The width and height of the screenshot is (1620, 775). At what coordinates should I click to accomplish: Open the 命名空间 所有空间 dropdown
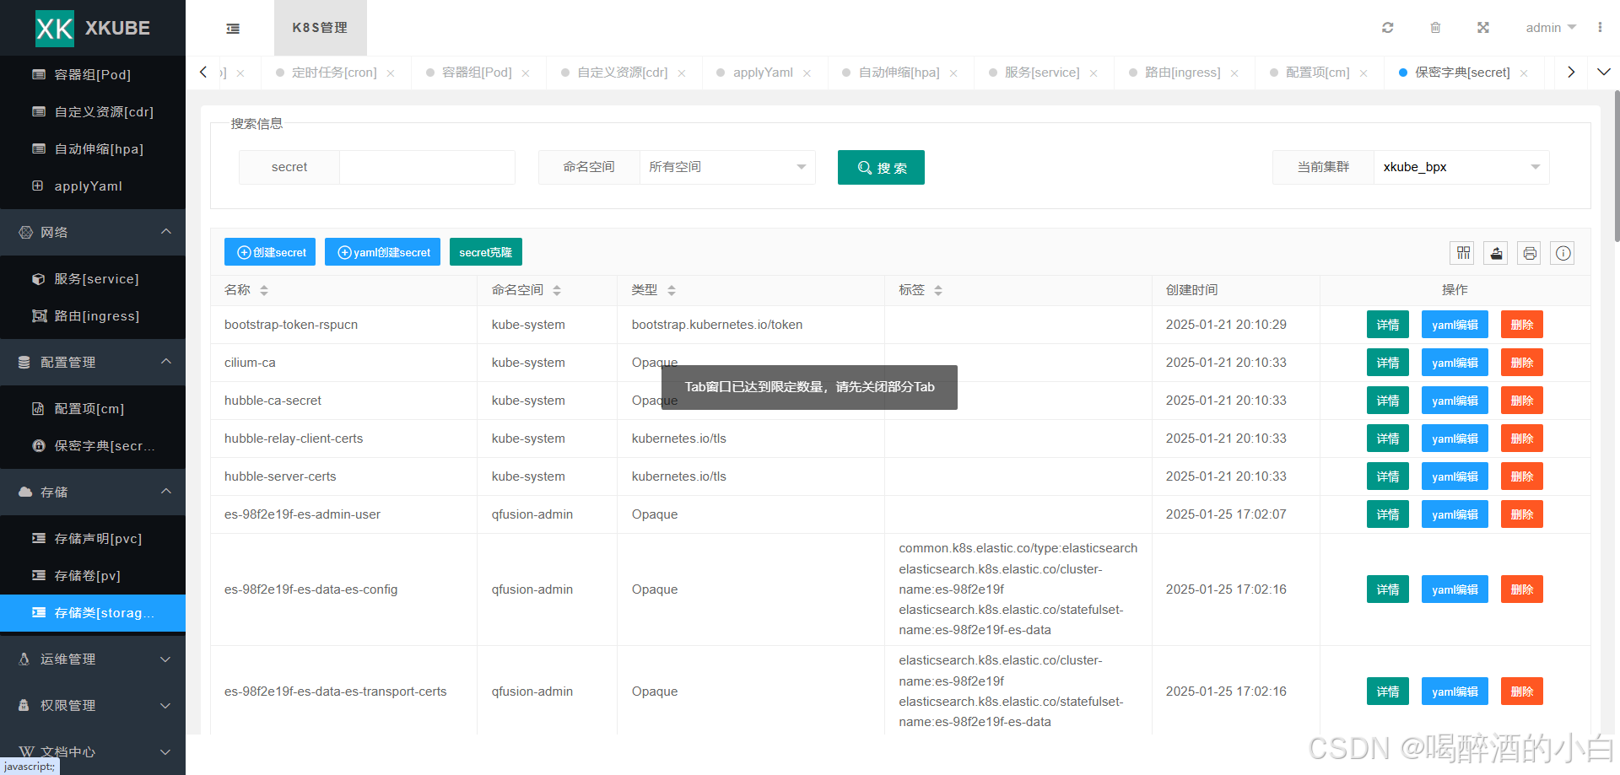726,167
